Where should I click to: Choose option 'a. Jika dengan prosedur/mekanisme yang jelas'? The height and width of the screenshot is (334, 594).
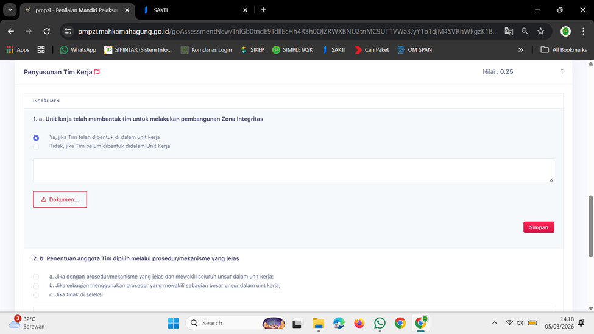point(36,277)
